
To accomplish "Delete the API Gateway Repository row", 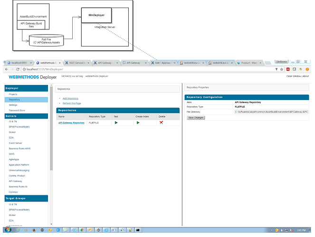I will click(161, 123).
